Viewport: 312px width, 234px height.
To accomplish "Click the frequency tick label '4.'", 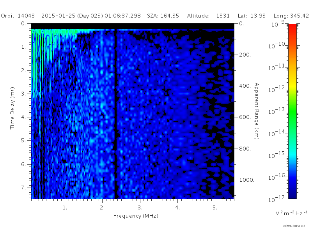I will 177,207.
